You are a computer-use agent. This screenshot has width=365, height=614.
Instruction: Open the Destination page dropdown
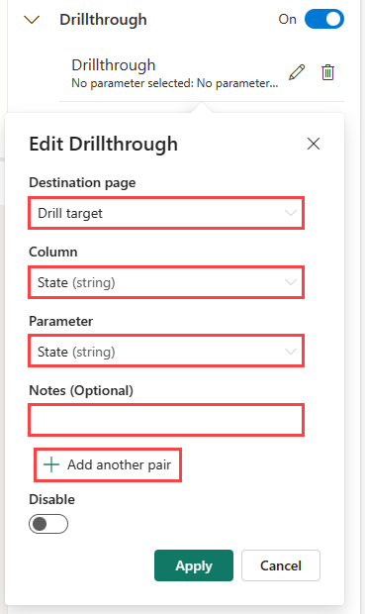166,213
